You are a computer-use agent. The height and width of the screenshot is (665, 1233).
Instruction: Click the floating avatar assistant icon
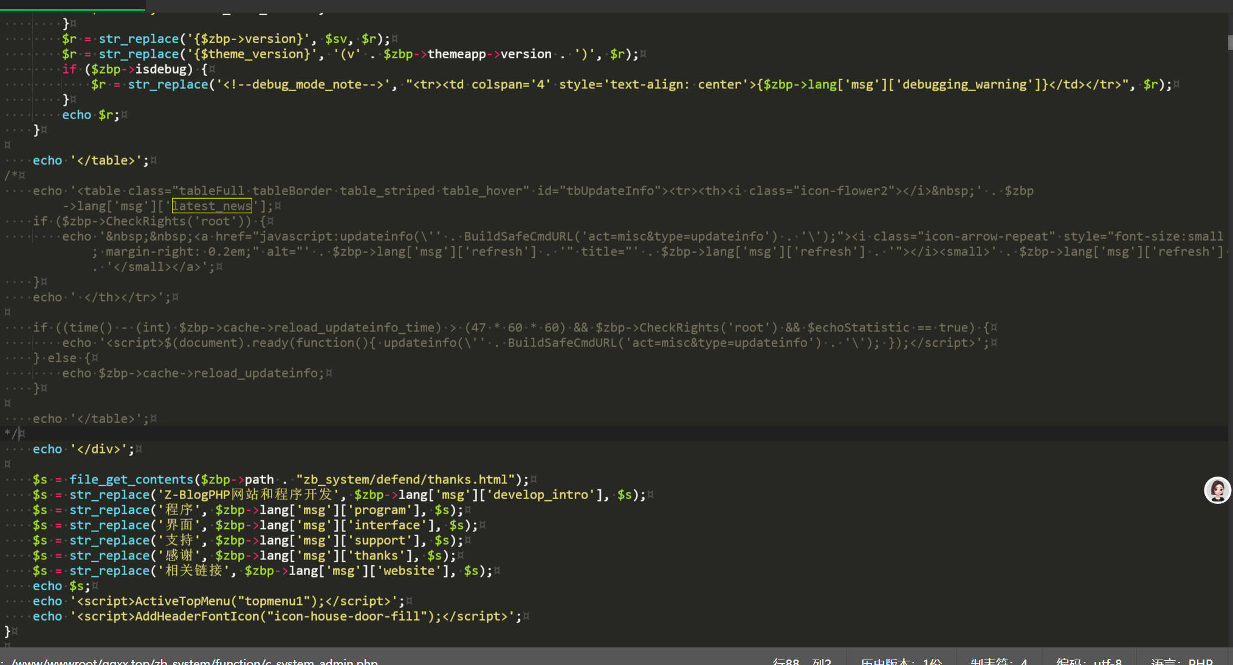point(1217,490)
